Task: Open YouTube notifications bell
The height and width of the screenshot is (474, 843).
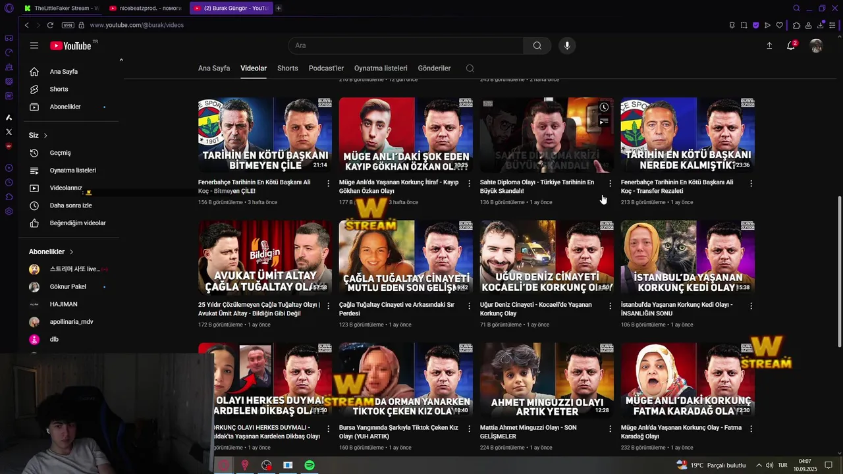Action: [791, 45]
